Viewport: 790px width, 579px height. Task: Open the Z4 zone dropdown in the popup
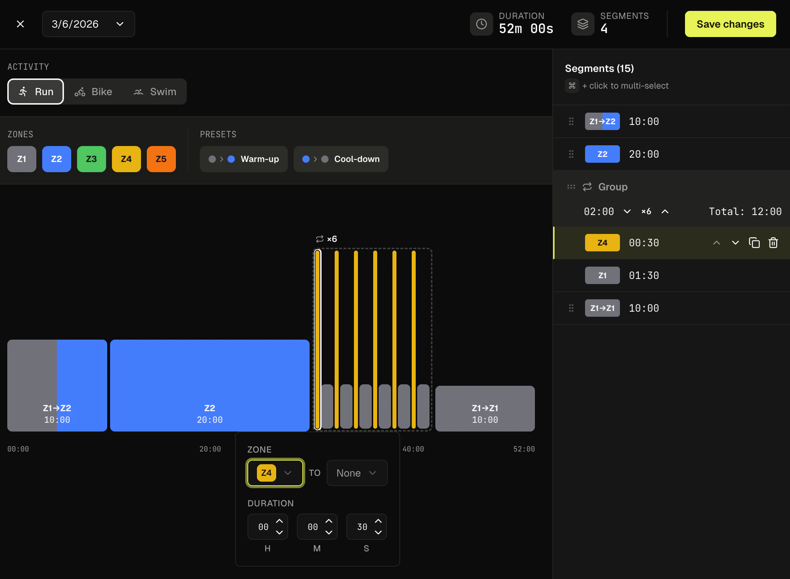[275, 473]
